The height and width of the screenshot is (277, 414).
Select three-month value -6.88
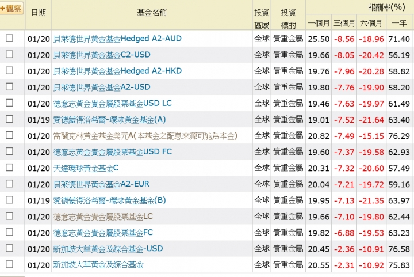(x=344, y=233)
